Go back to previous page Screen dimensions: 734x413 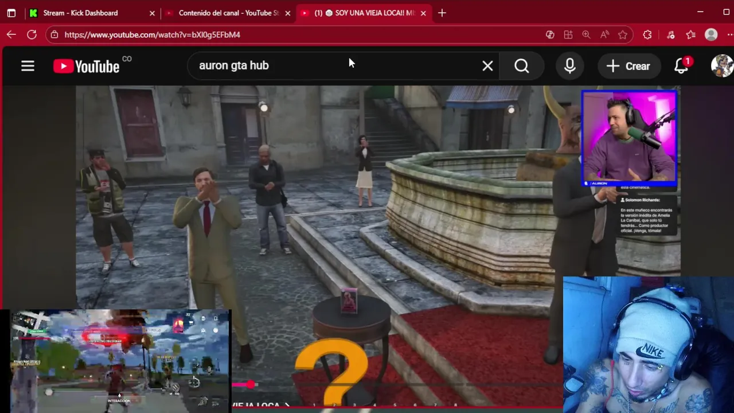click(x=11, y=34)
